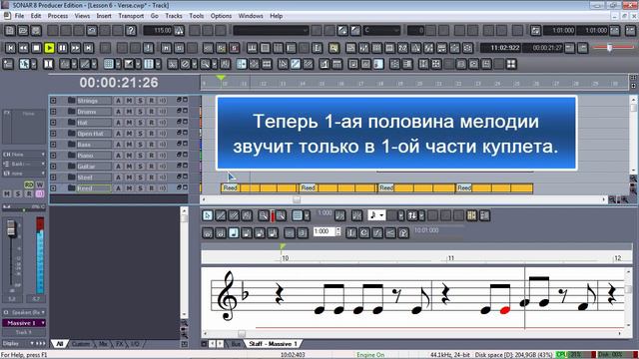Image resolution: width=639 pixels, height=359 pixels.
Task: Open the Process menu
Action: [x=58, y=16]
